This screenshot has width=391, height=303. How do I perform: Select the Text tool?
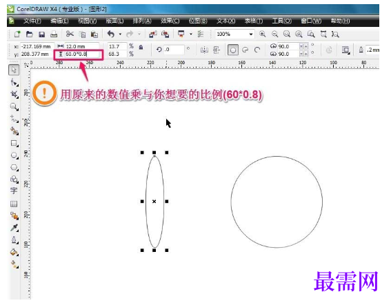14,191
